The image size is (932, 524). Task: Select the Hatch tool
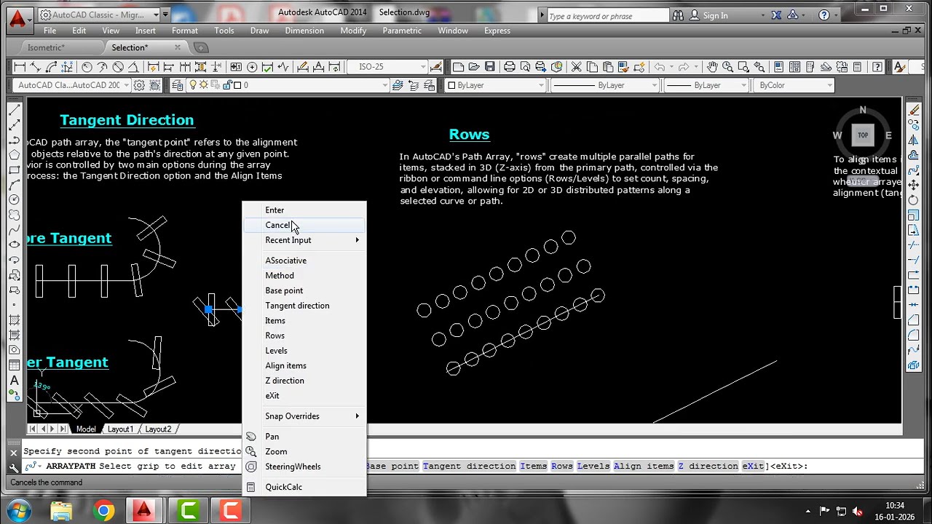pyautogui.click(x=14, y=320)
